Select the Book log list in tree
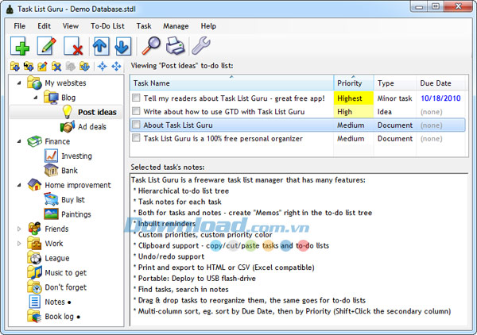477x335 pixels. coord(60,316)
